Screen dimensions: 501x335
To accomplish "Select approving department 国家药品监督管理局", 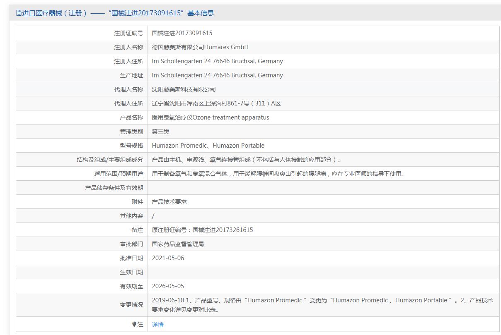I will point(178,244).
